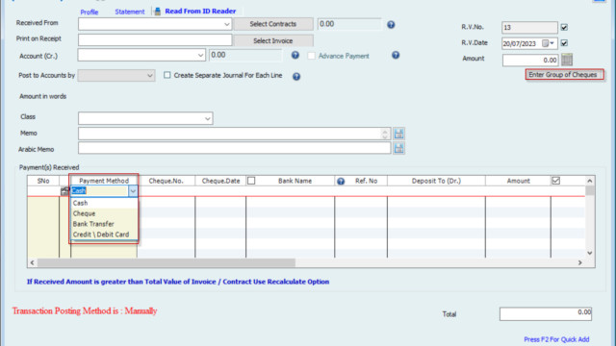Enable Advance Payment checkbox
The image size is (616, 346).
312,56
